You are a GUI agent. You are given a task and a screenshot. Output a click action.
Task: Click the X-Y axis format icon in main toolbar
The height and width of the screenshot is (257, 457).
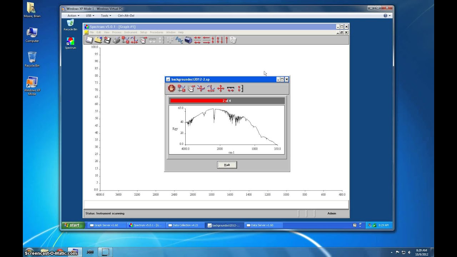(125, 40)
